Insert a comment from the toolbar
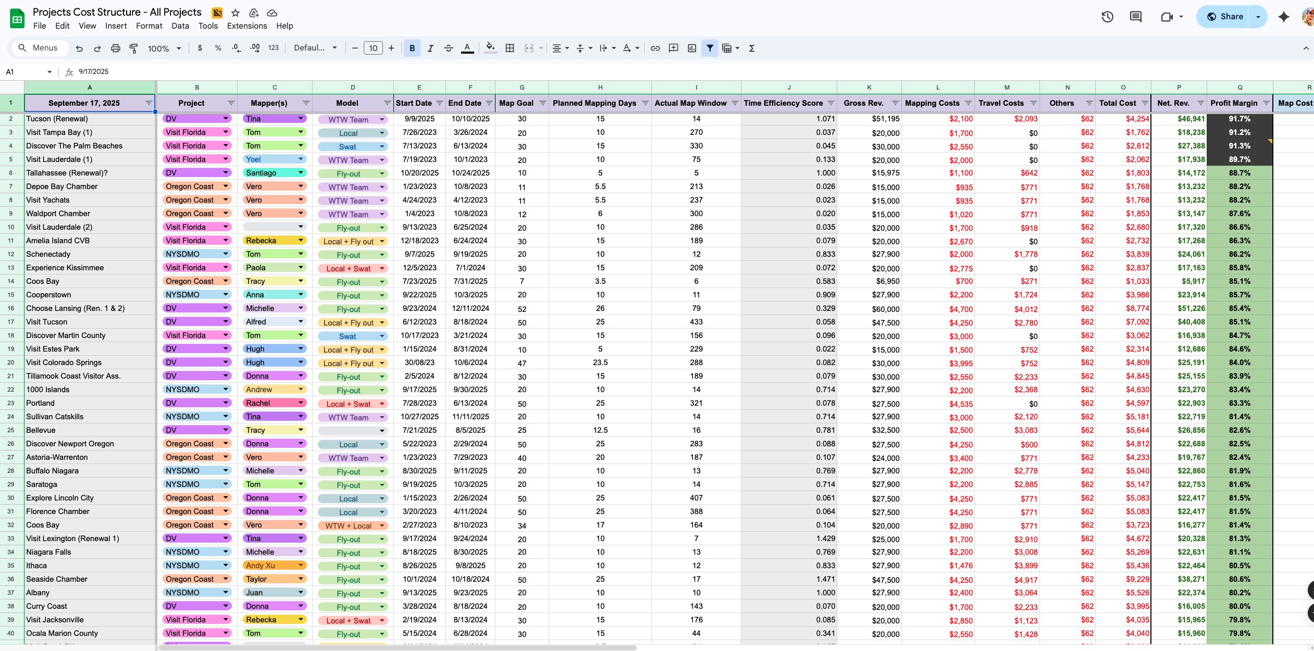The width and height of the screenshot is (1314, 651). pos(673,48)
